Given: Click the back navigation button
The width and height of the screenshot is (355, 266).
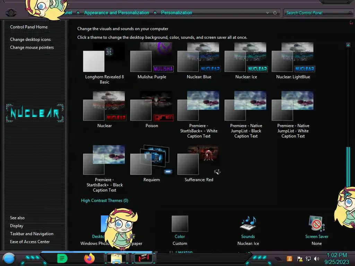Looking at the screenshot, I should pyautogui.click(x=11, y=13).
